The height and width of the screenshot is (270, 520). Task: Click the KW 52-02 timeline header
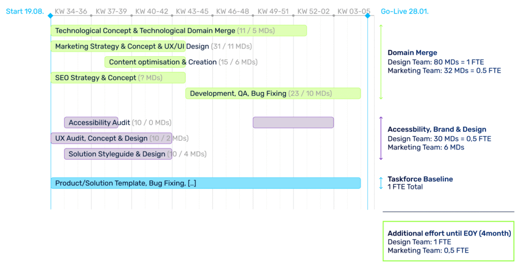[x=313, y=11]
